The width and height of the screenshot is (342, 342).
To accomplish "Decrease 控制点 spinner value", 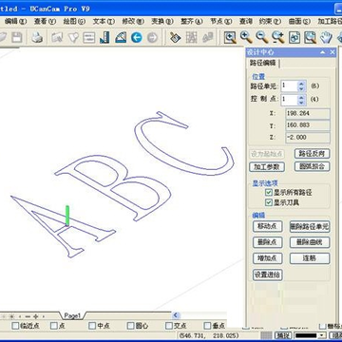I will click(x=301, y=103).
